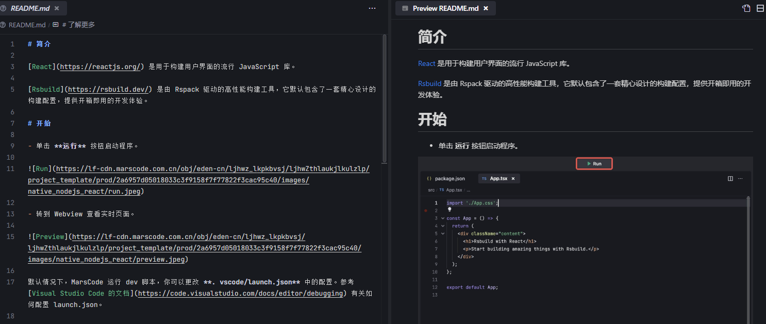The width and height of the screenshot is (766, 324).
Task: Click the vscode/launch.json bold text in editor
Action: [252, 282]
